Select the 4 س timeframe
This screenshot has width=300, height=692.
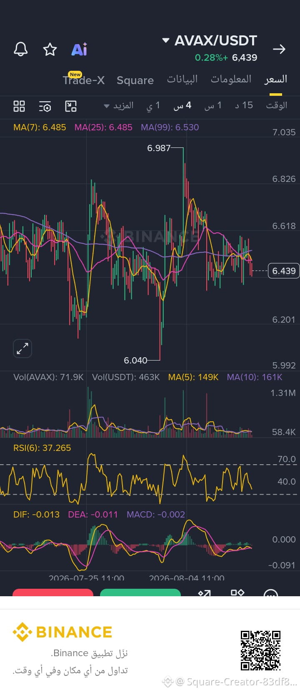(182, 105)
